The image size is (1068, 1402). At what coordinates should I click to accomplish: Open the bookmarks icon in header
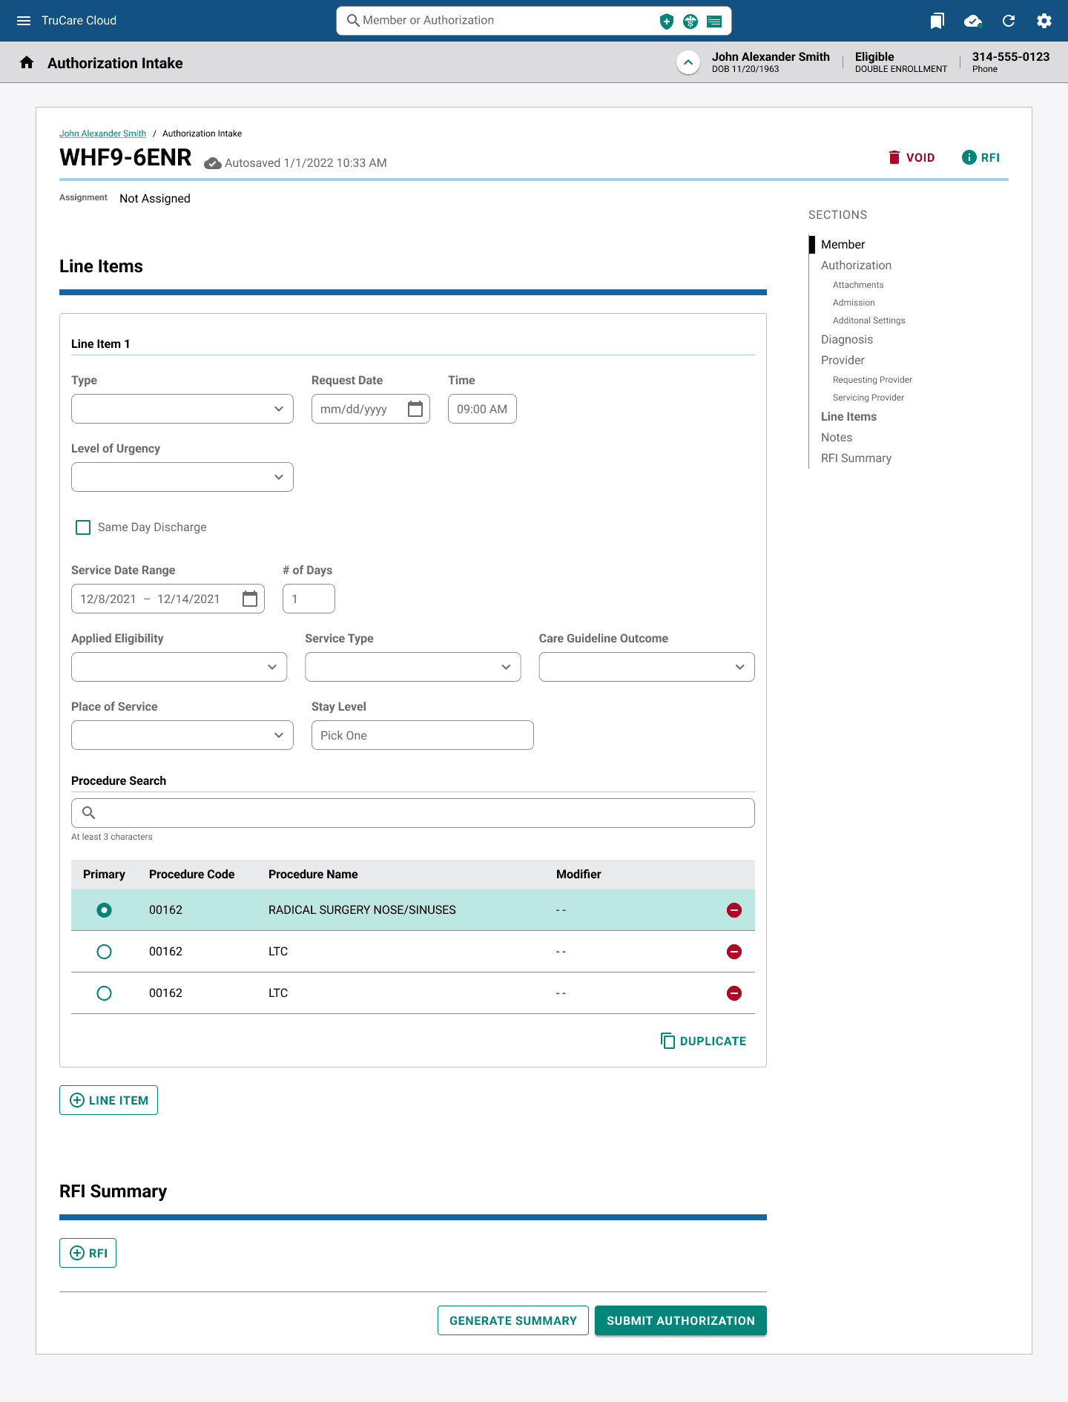(x=937, y=21)
